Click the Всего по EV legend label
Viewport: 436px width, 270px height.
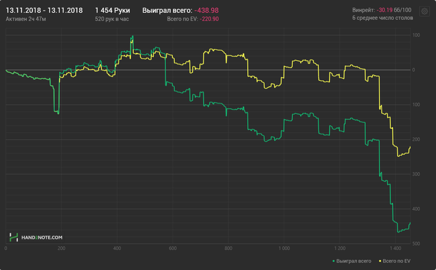[x=397, y=261]
